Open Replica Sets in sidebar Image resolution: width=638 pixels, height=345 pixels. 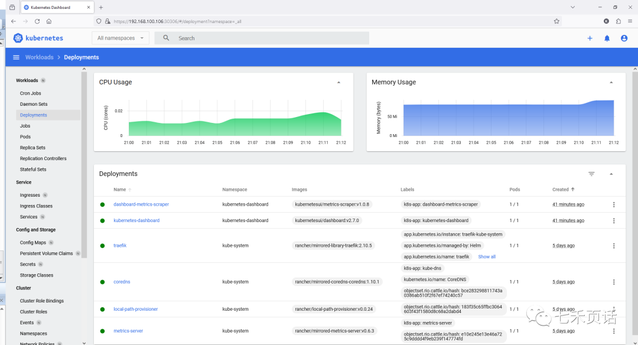pos(32,148)
